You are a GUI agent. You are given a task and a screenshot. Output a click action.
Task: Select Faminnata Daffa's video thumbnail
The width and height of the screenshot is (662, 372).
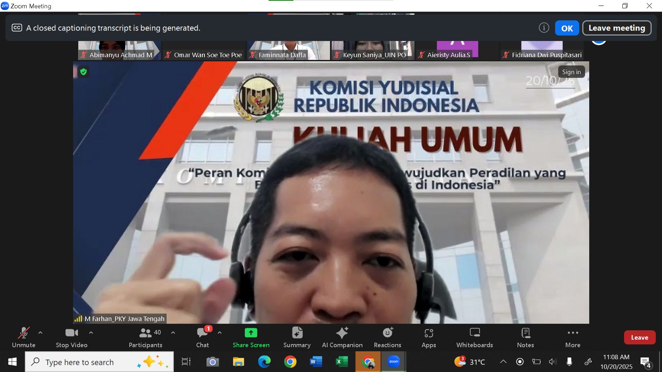pos(288,50)
